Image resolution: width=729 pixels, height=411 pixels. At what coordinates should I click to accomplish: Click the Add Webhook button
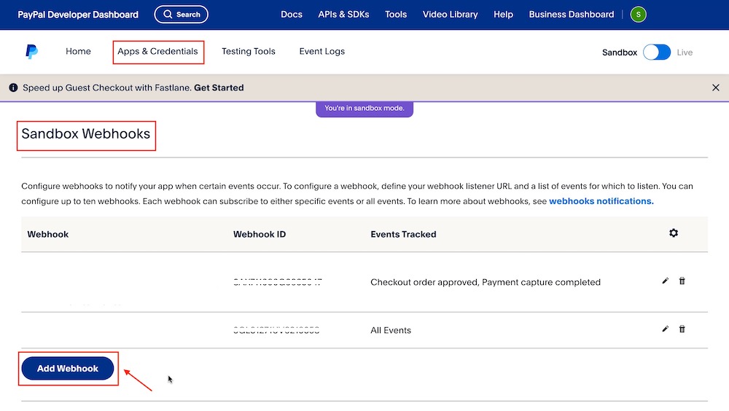pos(68,369)
